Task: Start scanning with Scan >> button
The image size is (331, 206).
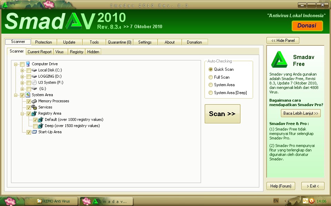Action: coord(222,114)
